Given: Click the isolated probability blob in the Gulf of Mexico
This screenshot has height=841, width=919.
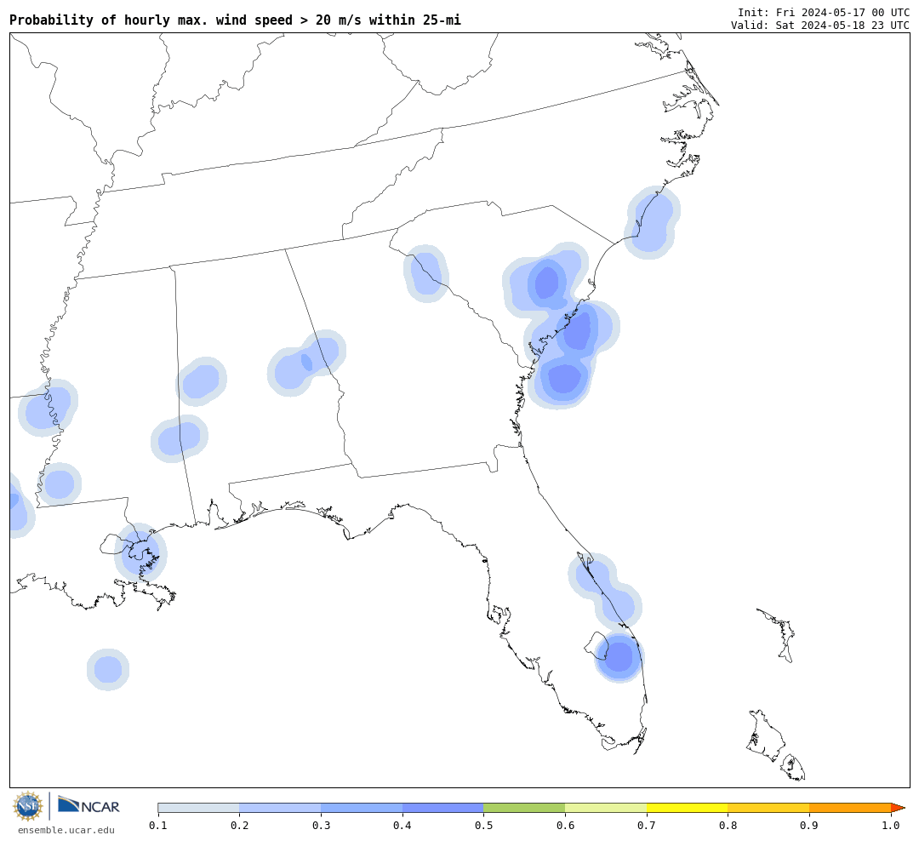Looking at the screenshot, I should tap(108, 669).
